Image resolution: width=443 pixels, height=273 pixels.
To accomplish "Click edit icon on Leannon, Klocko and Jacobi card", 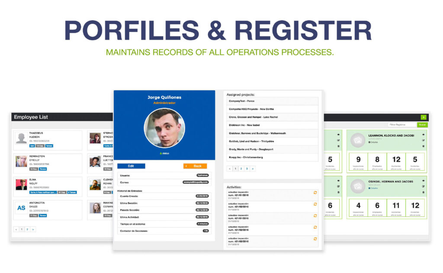I will coord(423,140).
